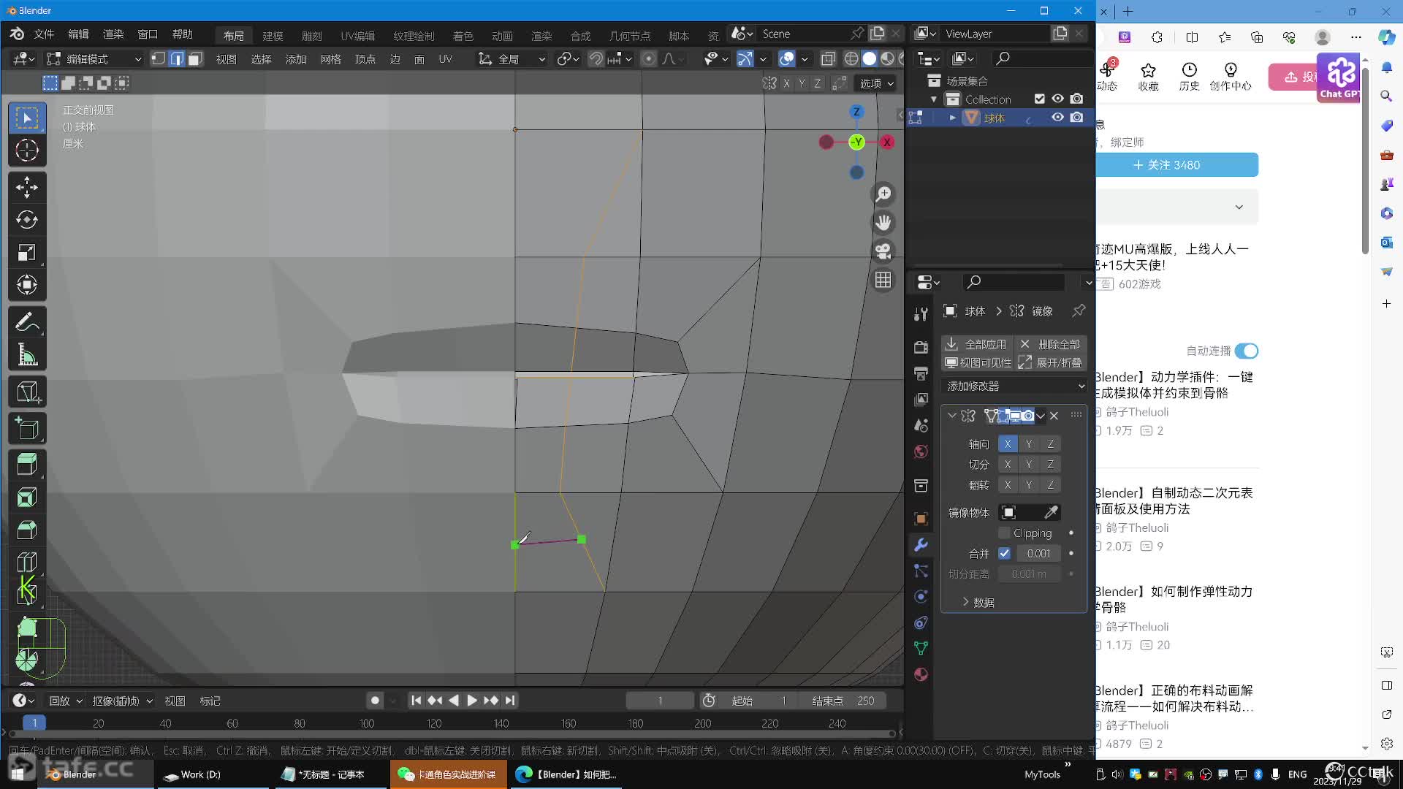Select face select mode
This screenshot has height=789, width=1403.
(x=194, y=58)
